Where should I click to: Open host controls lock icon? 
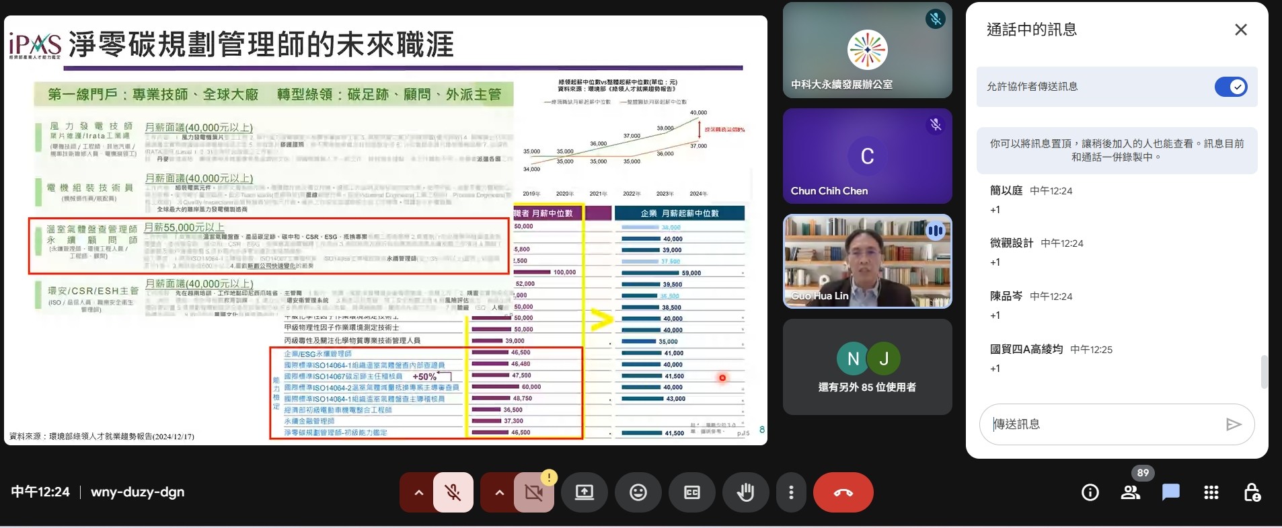point(1252,492)
